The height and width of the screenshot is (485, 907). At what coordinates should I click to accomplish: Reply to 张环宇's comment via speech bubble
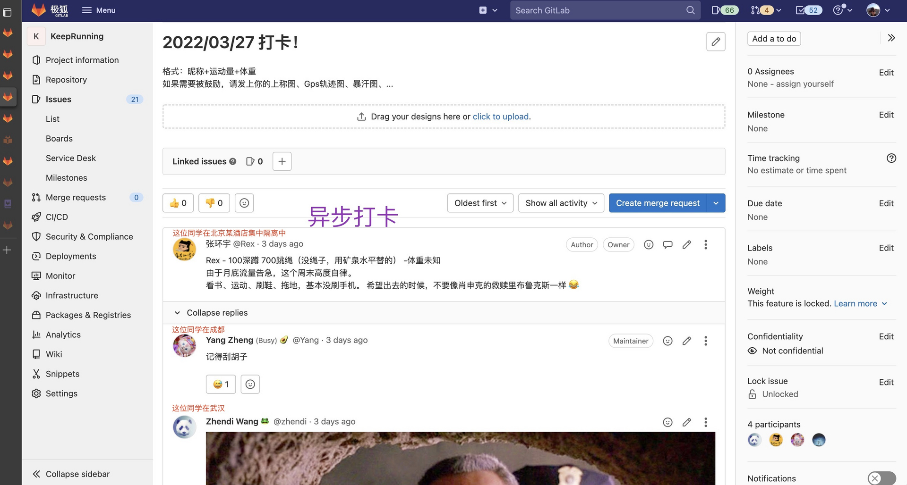point(667,244)
